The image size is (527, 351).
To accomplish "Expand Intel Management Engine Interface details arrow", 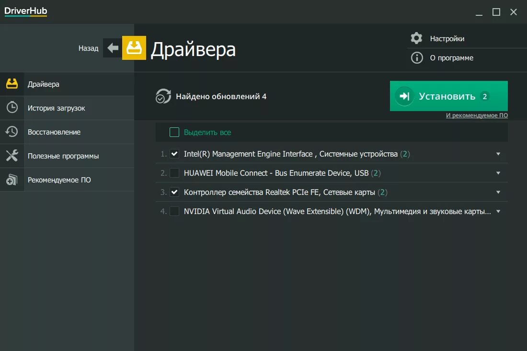I will (x=498, y=154).
